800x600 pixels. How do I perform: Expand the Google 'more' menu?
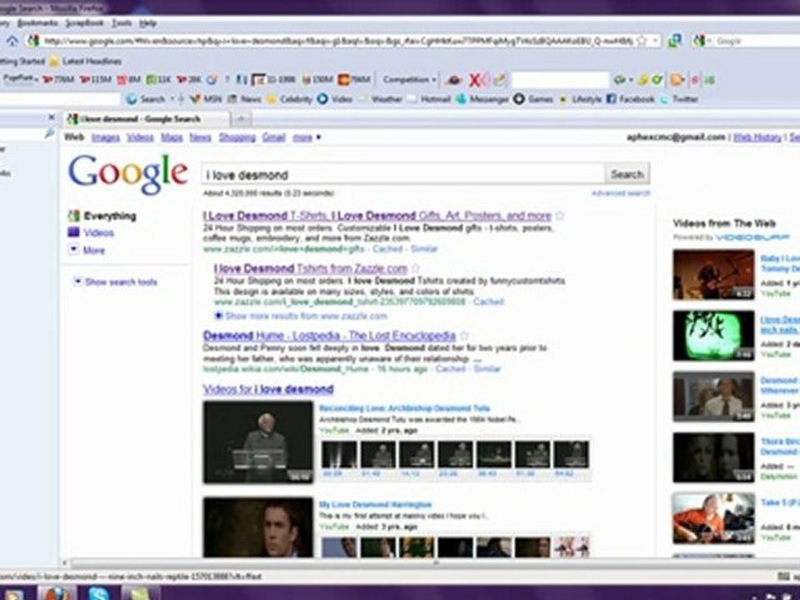click(306, 137)
